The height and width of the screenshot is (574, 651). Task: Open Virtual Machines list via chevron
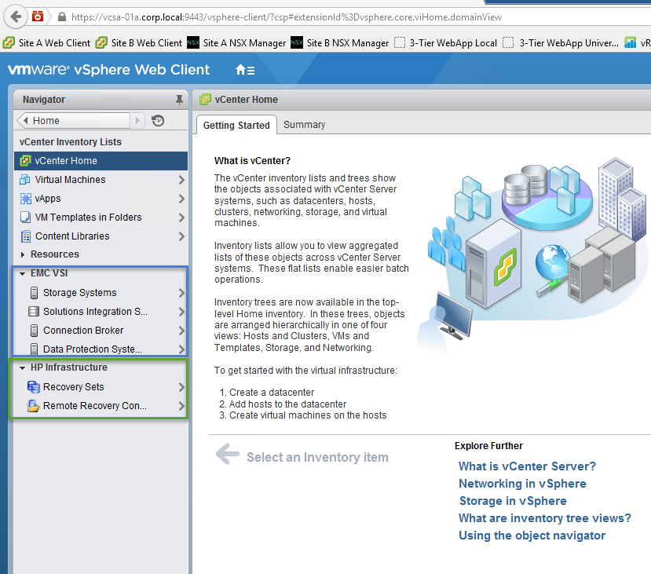pos(181,180)
